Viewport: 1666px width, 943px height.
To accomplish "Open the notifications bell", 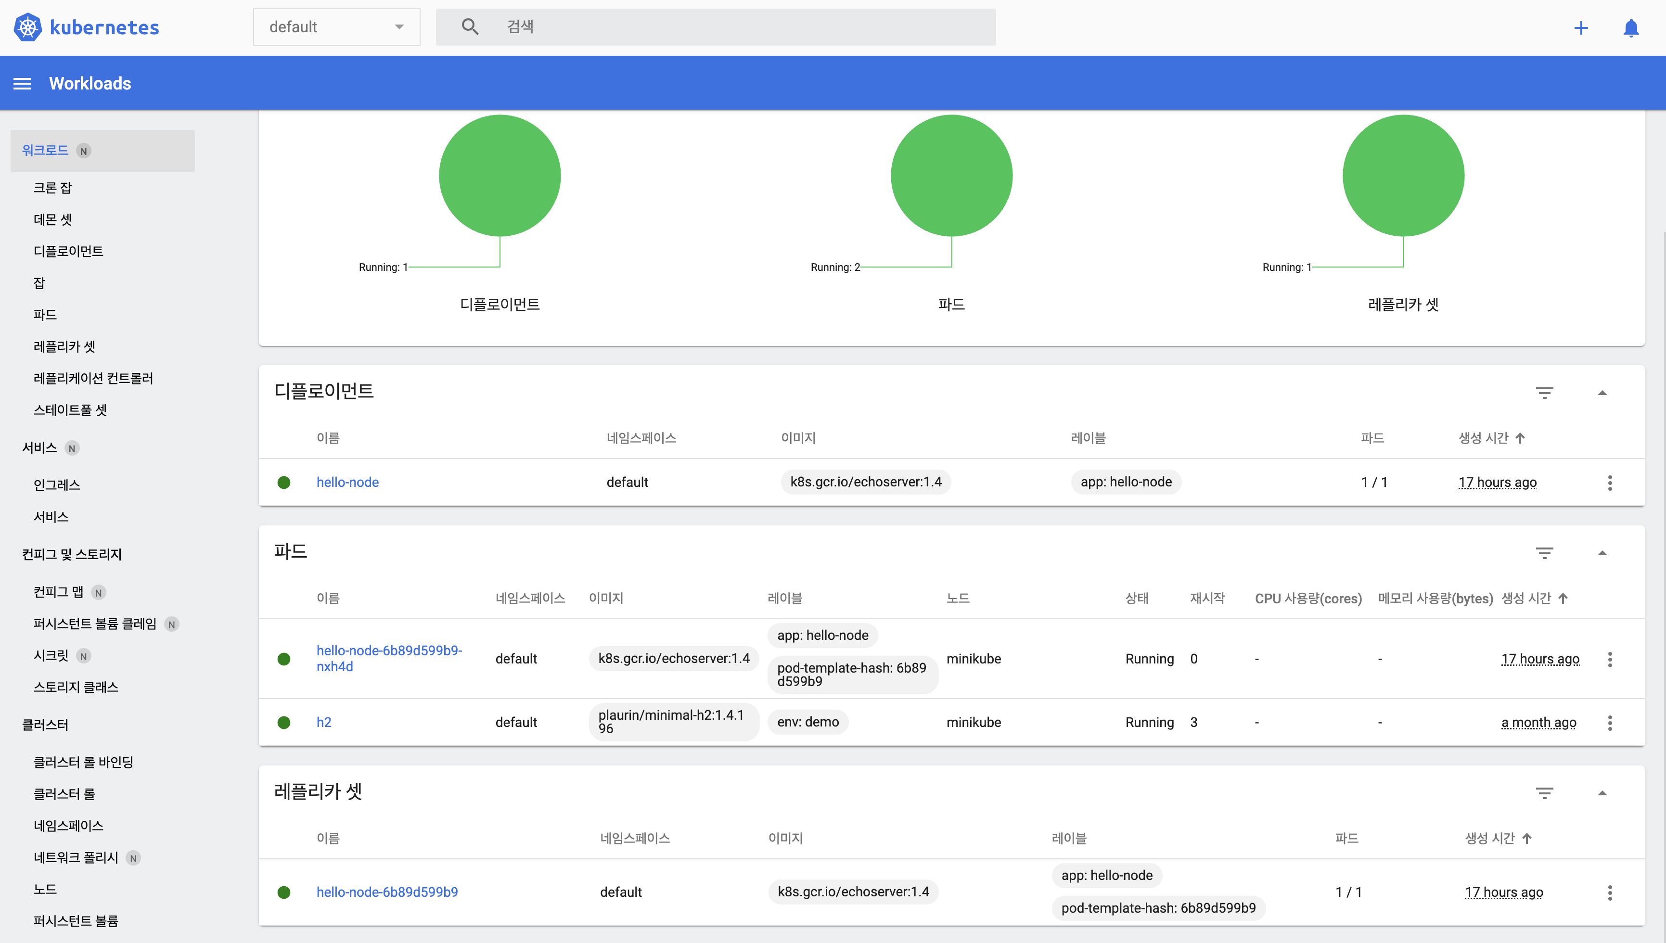I will point(1630,28).
